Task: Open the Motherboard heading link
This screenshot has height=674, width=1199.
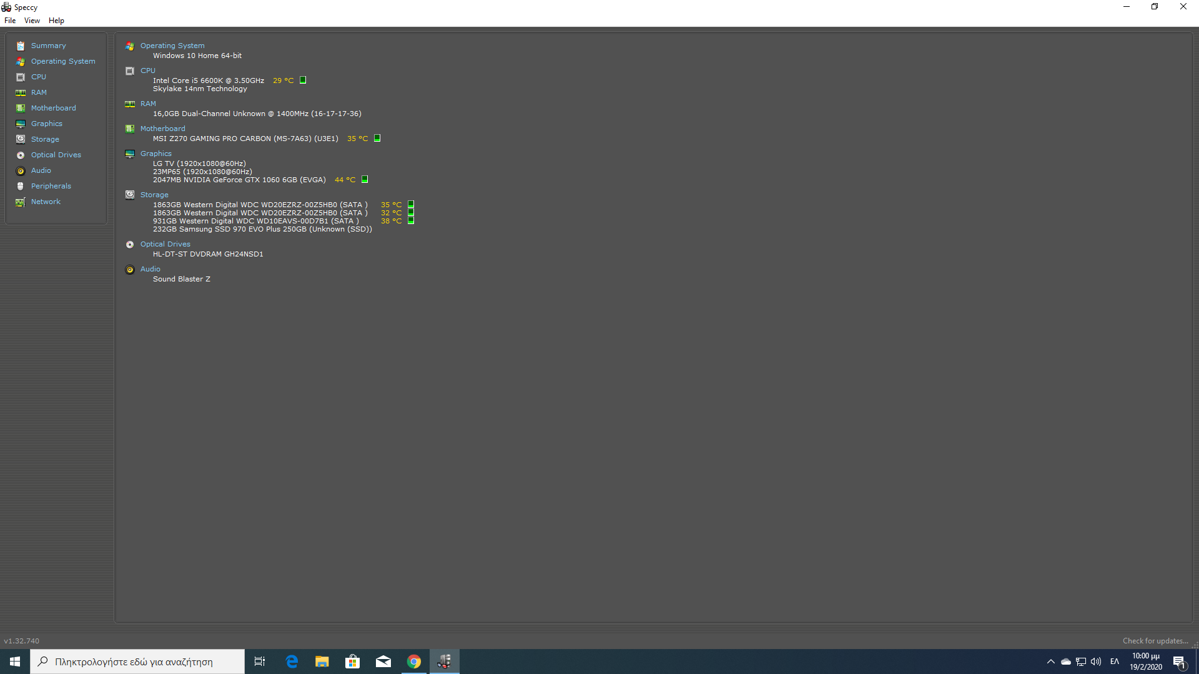Action: coord(163,129)
